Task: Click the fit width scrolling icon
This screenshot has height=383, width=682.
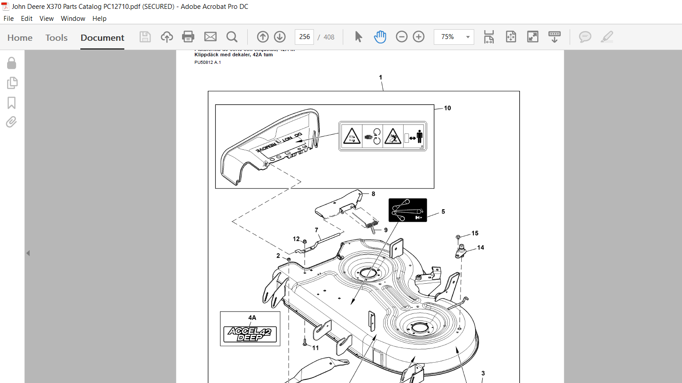Action: (489, 37)
